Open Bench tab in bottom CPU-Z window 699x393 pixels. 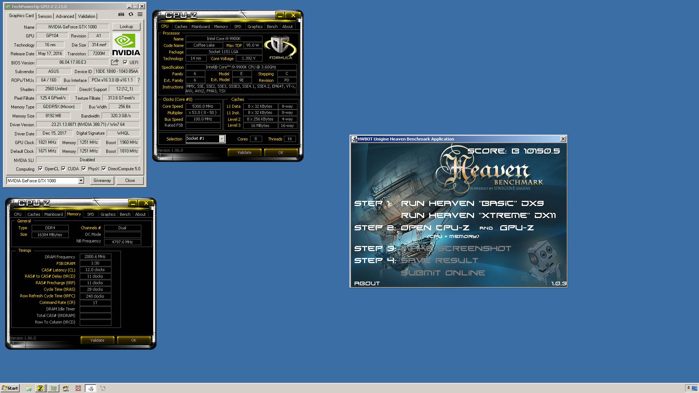pos(125,214)
